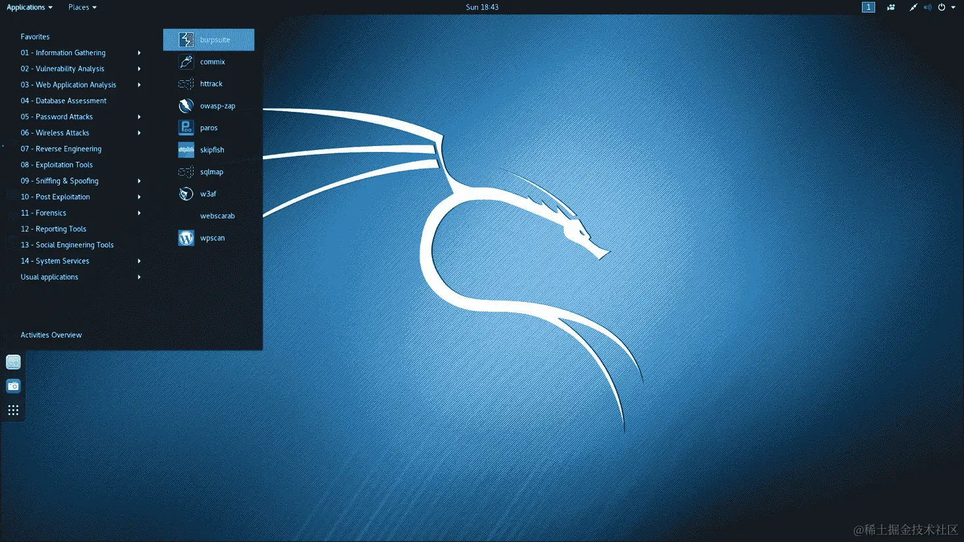Launch skipfish from its icon
Screen dimensions: 964x542
186,150
